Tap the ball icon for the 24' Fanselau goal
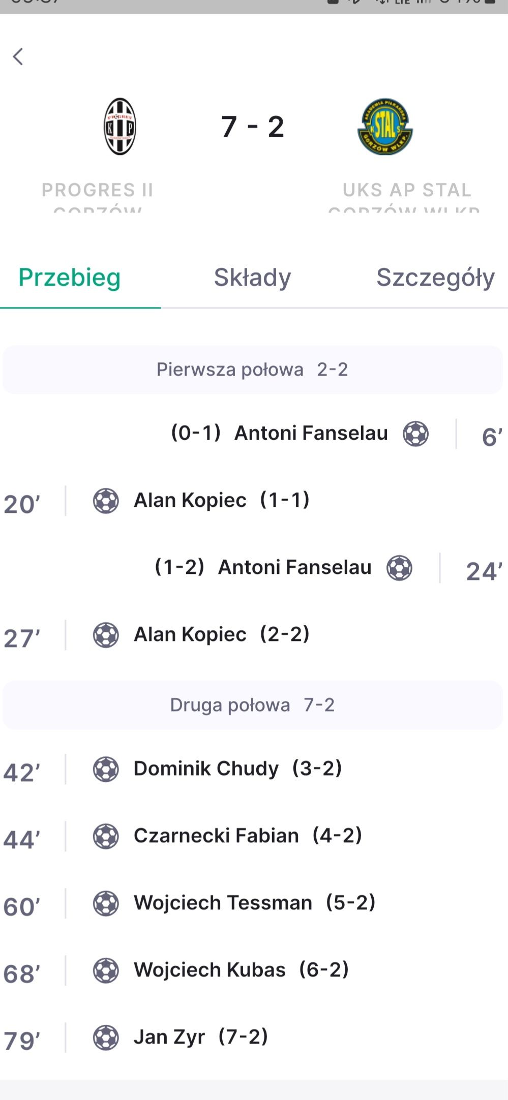508x1100 pixels. 400,568
